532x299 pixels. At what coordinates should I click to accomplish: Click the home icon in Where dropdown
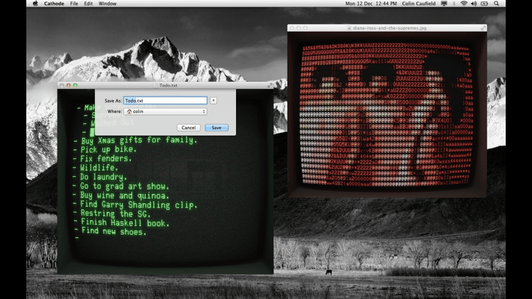(x=129, y=112)
